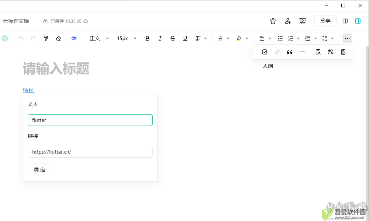The height and width of the screenshot is (221, 369).
Task: Toggle bold formatting
Action: pyautogui.click(x=148, y=38)
